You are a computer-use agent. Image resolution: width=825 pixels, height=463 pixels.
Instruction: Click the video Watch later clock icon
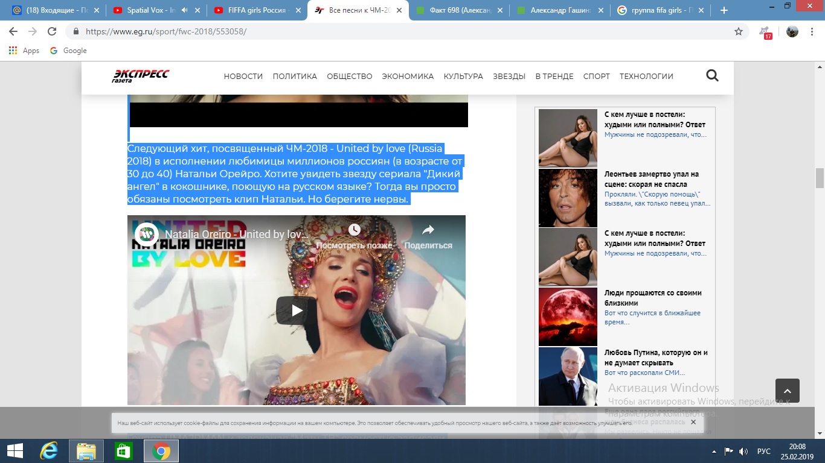tap(355, 230)
